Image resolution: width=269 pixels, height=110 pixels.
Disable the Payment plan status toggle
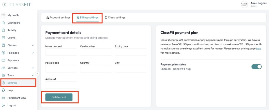[256, 67]
